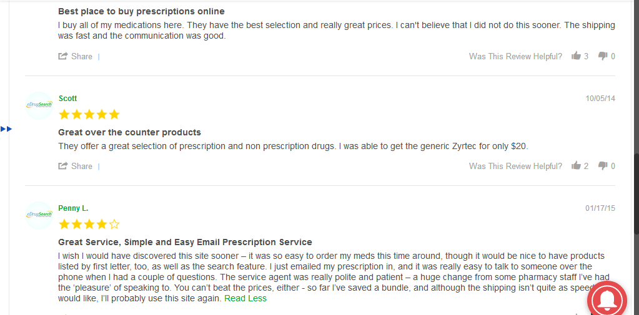Click 'Best place to buy prescriptions online' title
Image resolution: width=639 pixels, height=315 pixels.
(x=141, y=11)
